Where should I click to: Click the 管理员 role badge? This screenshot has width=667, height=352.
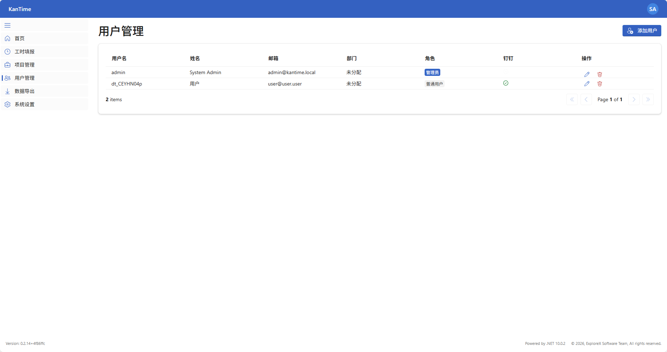click(432, 72)
